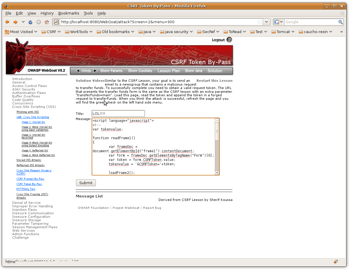Click the browser Back arrow icon

(x=7, y=22)
